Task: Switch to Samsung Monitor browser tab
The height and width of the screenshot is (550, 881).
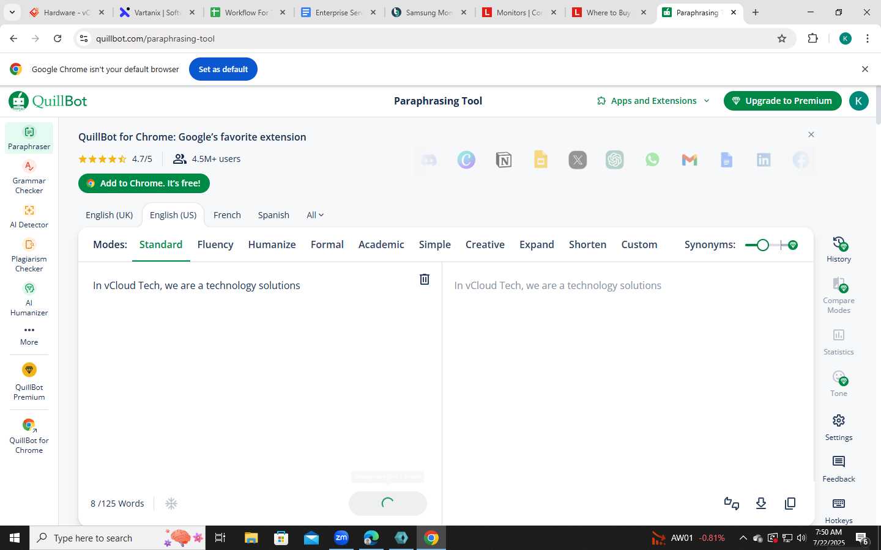Action: (428, 12)
